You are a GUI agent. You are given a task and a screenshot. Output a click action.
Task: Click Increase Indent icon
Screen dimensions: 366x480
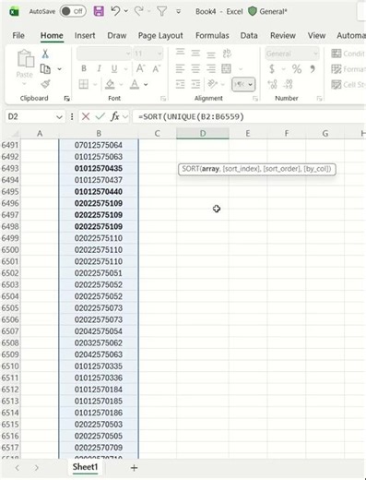coord(195,84)
